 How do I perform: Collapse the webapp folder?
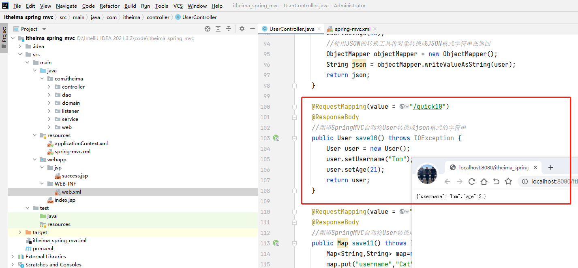[x=35, y=160]
